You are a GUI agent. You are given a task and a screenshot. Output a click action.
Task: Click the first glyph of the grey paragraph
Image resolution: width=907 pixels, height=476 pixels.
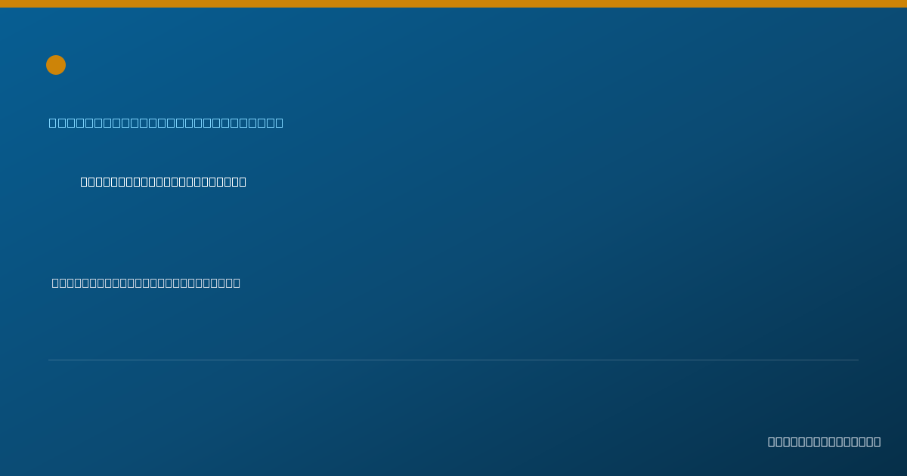pos(55,283)
